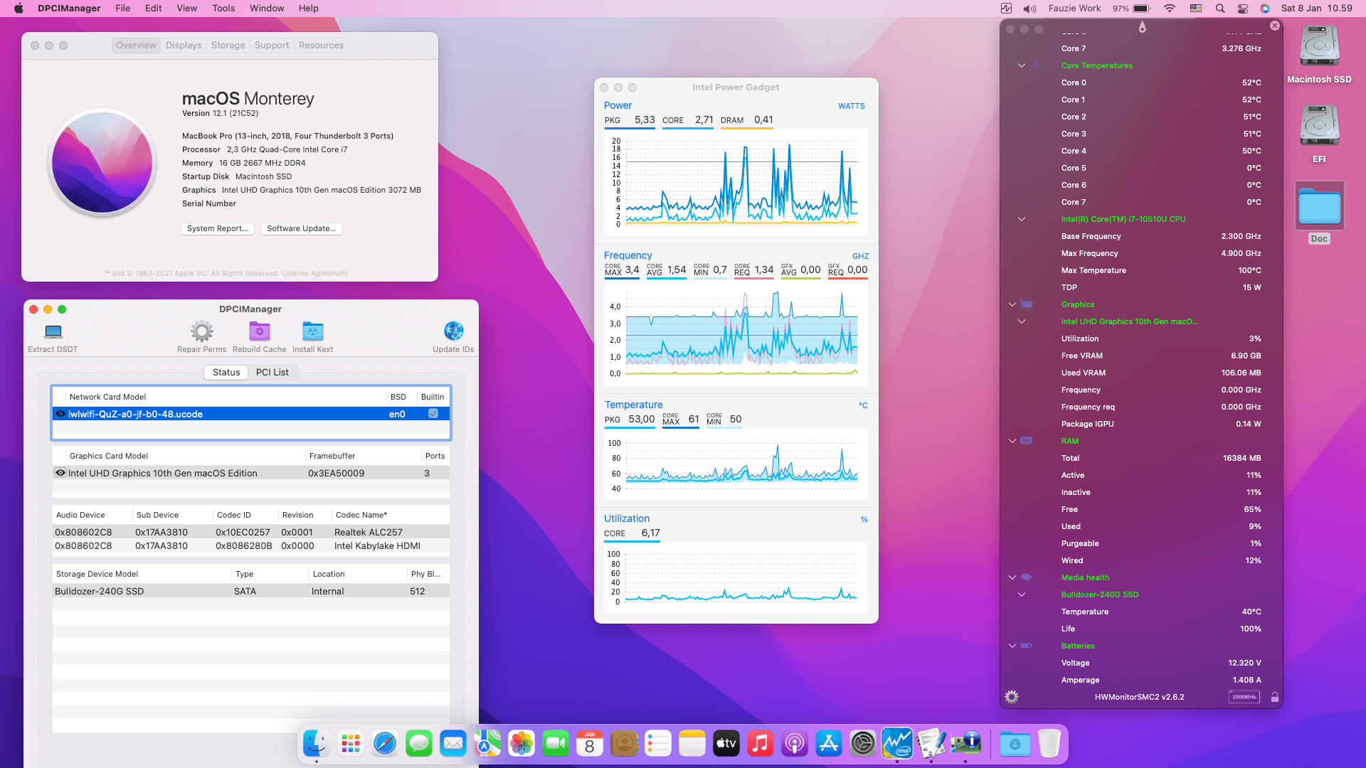Collapse the Media health section
The height and width of the screenshot is (768, 1366).
1012,577
